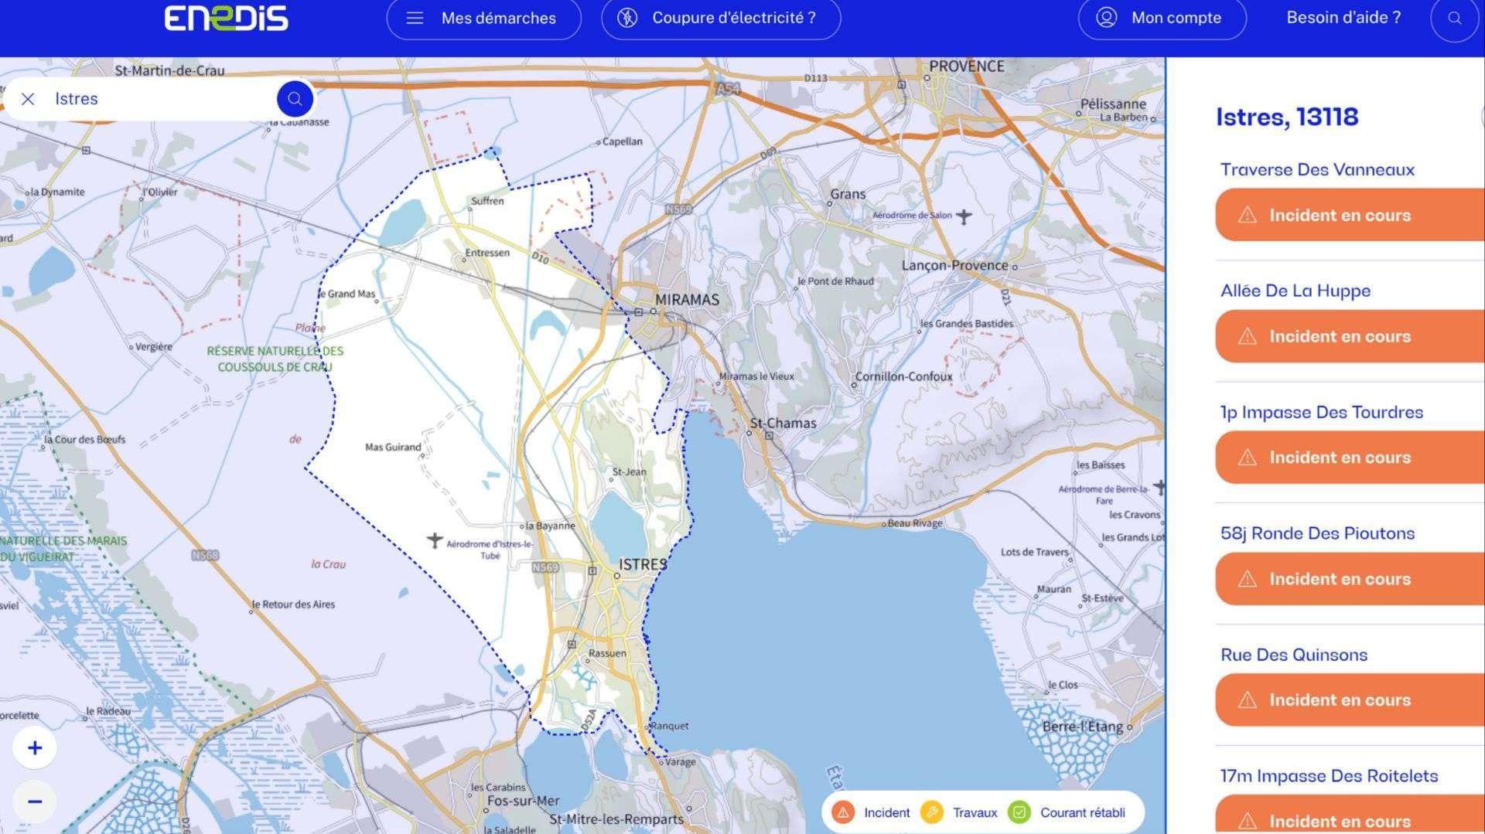This screenshot has width=1485, height=834.
Task: Open Mon compte
Action: tap(1162, 18)
